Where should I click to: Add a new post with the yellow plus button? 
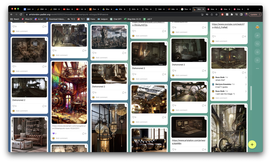252,145
